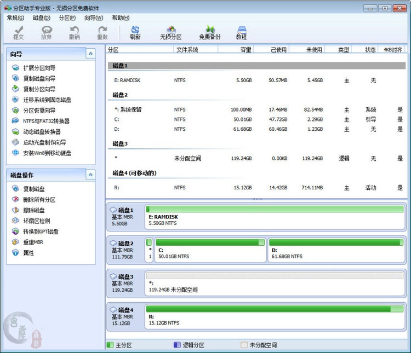Open the 分区 menu
411x353 pixels.
pyautogui.click(x=67, y=18)
